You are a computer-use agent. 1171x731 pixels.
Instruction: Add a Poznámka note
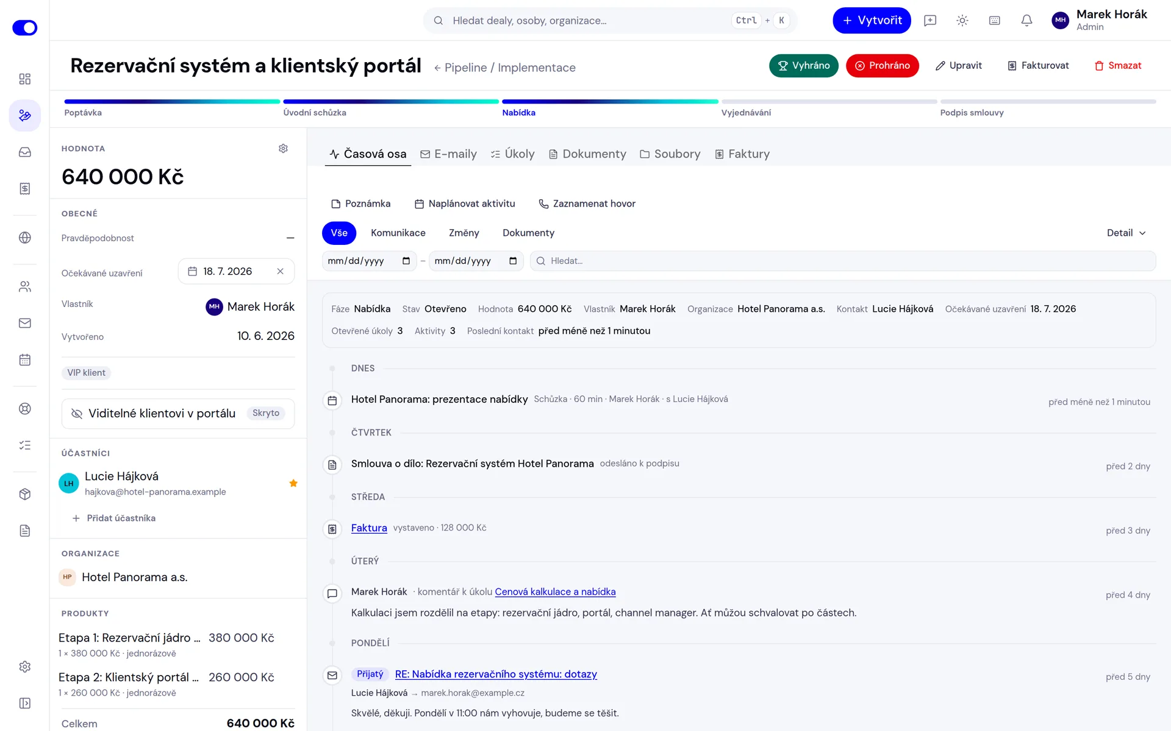pyautogui.click(x=360, y=203)
